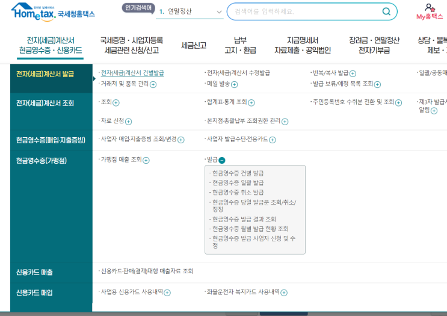Open the 연말정산 popular search dropdown
This screenshot has width=447, height=316.
point(190,11)
